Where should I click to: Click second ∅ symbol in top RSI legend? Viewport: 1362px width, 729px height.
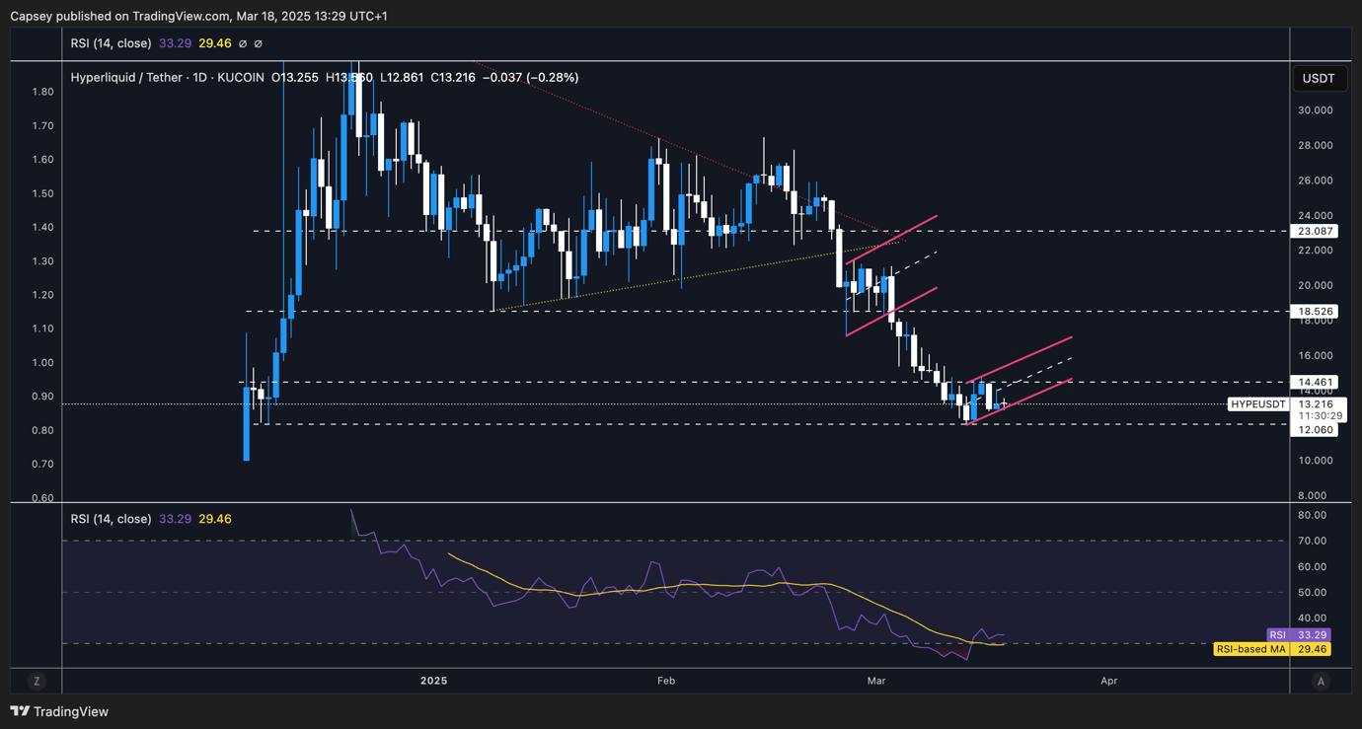(259, 43)
